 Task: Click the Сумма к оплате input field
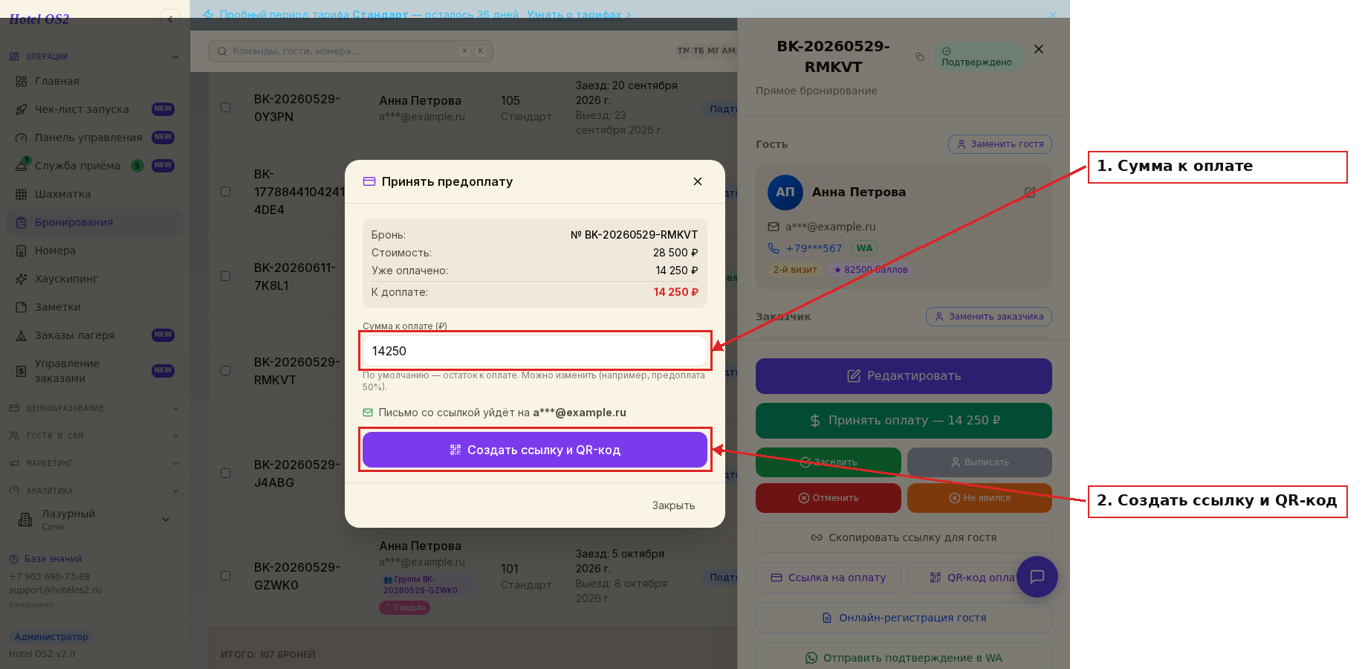[535, 351]
